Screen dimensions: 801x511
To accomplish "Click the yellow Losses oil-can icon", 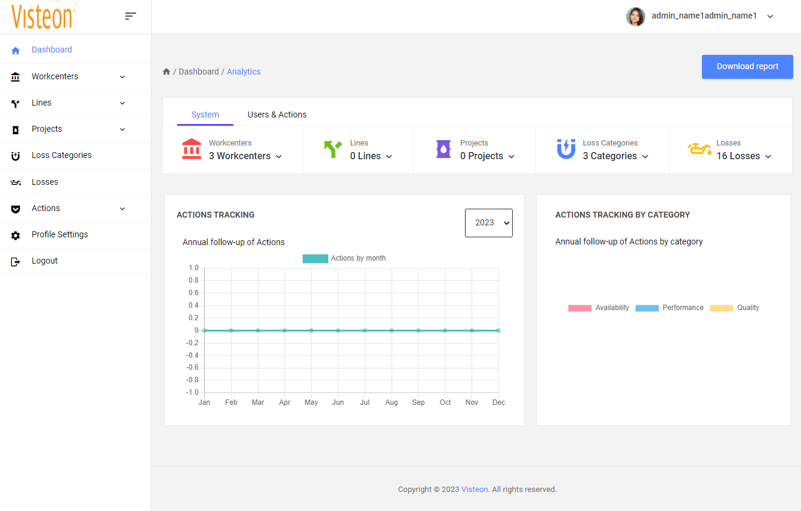I will pyautogui.click(x=699, y=149).
